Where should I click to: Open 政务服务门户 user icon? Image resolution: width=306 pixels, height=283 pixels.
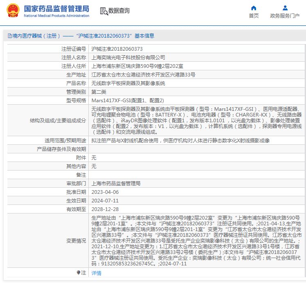285,8
